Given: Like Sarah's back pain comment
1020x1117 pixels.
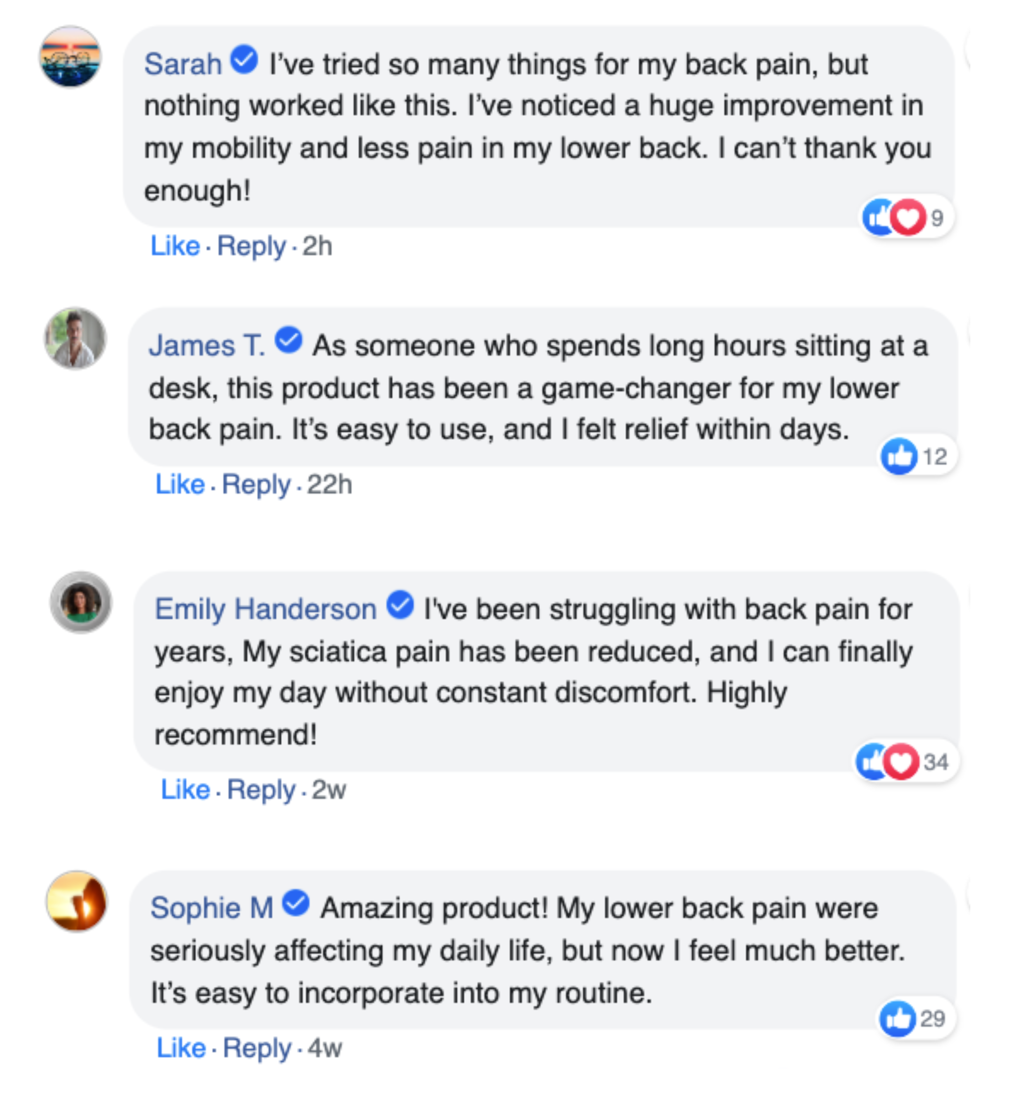Looking at the screenshot, I should pos(175,246).
